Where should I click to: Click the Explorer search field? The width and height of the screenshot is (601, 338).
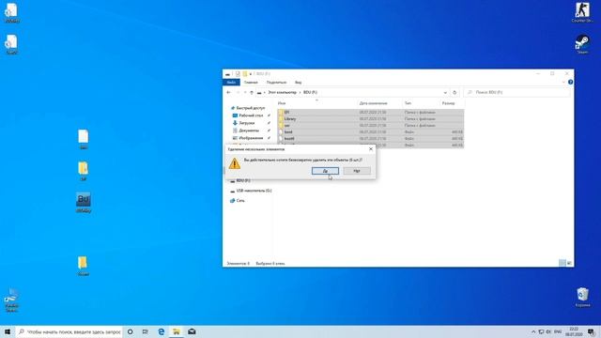tap(516, 92)
